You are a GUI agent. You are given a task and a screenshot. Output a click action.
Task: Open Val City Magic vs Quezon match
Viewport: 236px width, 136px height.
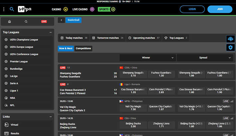[x=72, y=109]
